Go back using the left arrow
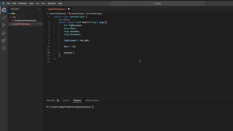 point(102,3)
